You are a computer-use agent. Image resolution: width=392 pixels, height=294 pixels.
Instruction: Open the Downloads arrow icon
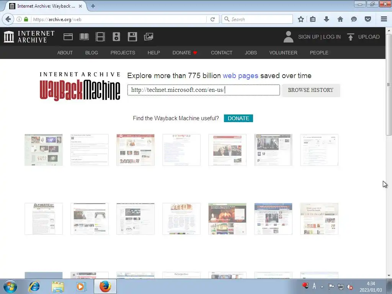click(x=327, y=19)
